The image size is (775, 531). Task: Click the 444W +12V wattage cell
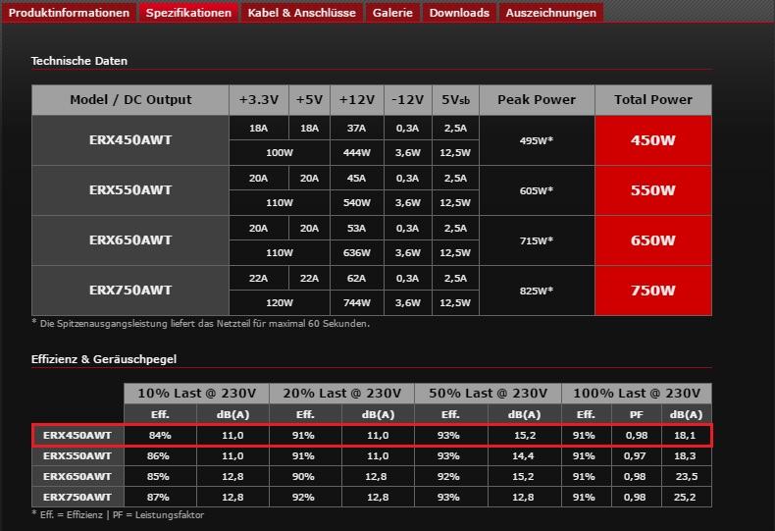tap(357, 153)
